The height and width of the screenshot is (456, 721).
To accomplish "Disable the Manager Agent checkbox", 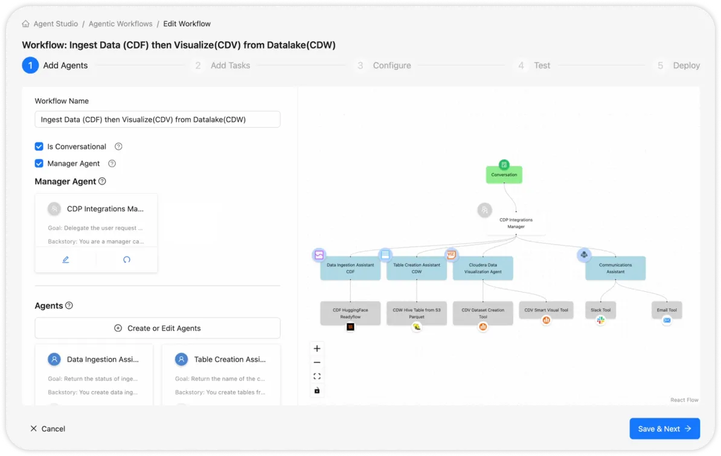I will 39,163.
